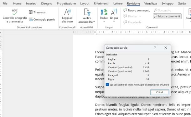Screen dimensions: 191x117
Task: Click in the paragraph starting Donec blandit
Action: pos(143,109)
